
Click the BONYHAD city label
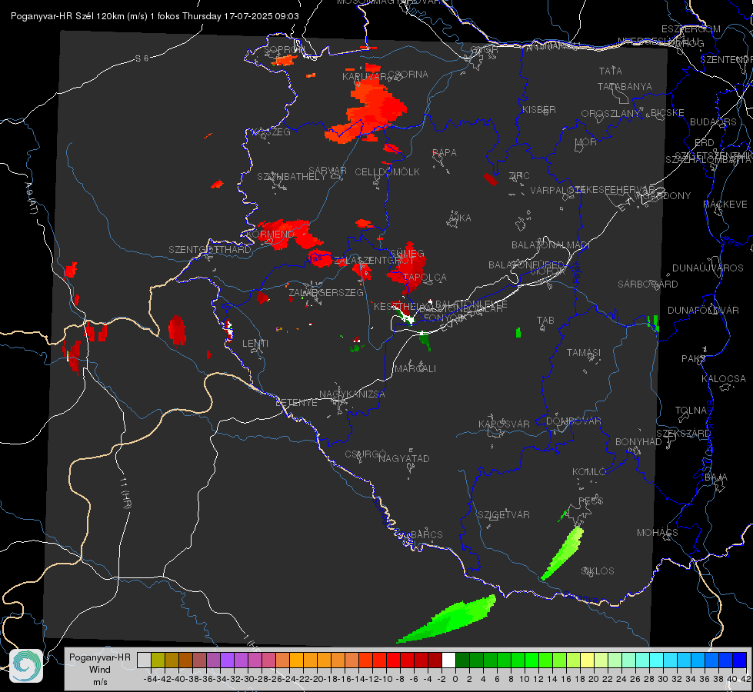638,442
